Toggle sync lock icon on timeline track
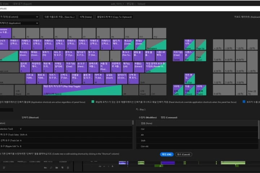Viewport: 260px width, 173px height. (100, 166)
